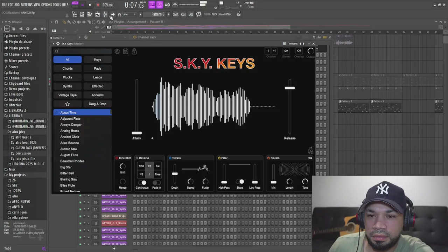This screenshot has height=252, width=448.
Task: Select previous preset arrow in SKY_Keys title bar
Action: click(300, 44)
